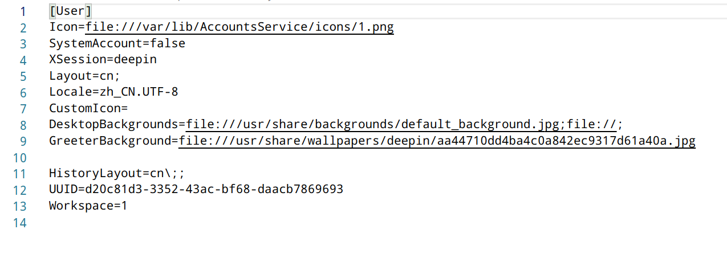Viewport: 727px width, 262px height.
Task: Click the SystemAccount=false line
Action: pyautogui.click(x=117, y=43)
